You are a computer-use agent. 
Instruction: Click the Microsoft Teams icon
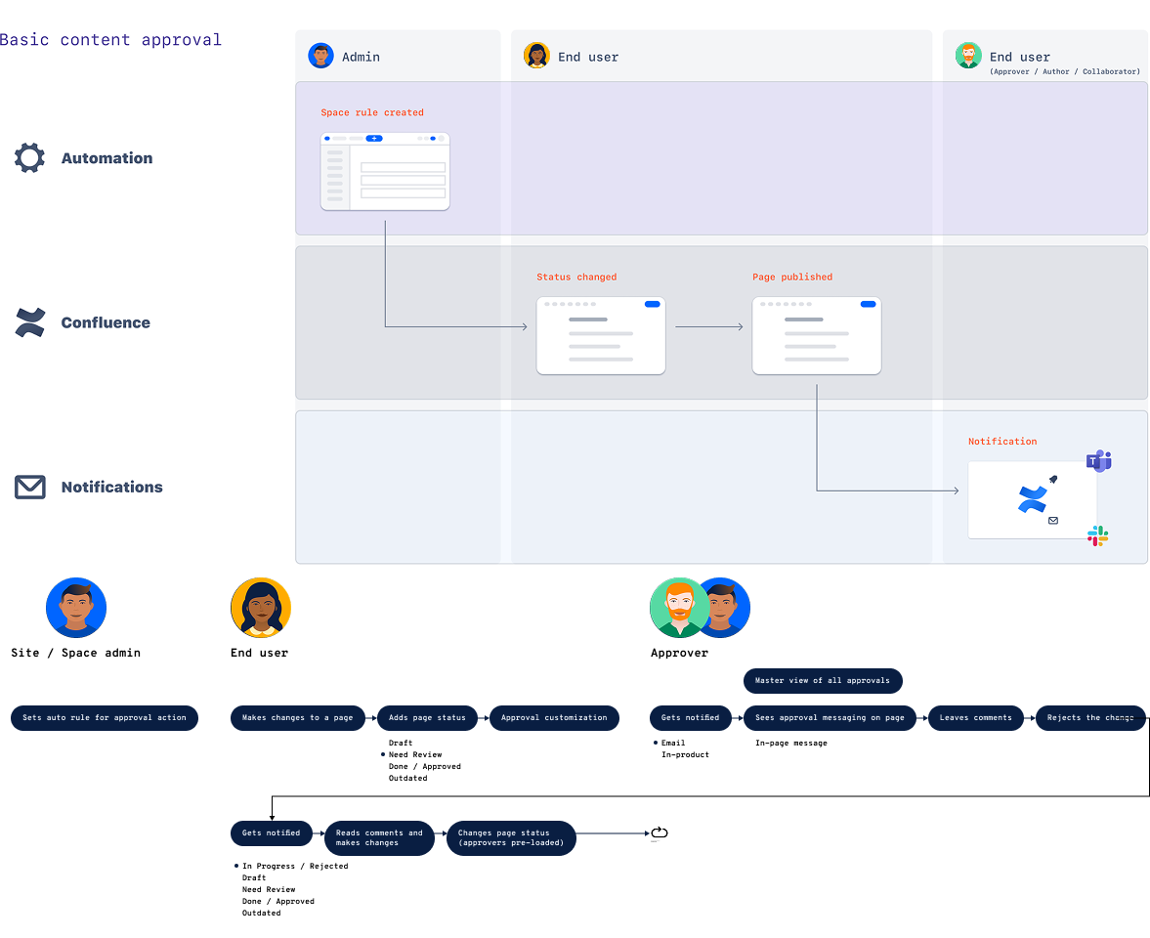[x=1098, y=460]
